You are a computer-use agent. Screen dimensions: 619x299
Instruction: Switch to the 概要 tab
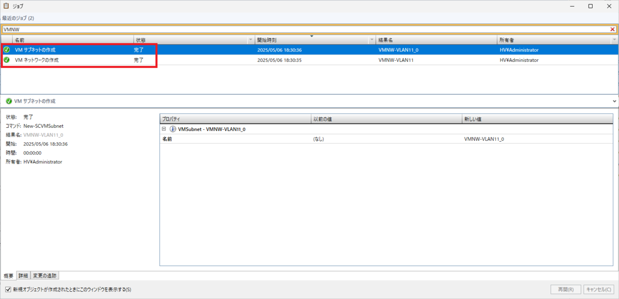coord(8,275)
